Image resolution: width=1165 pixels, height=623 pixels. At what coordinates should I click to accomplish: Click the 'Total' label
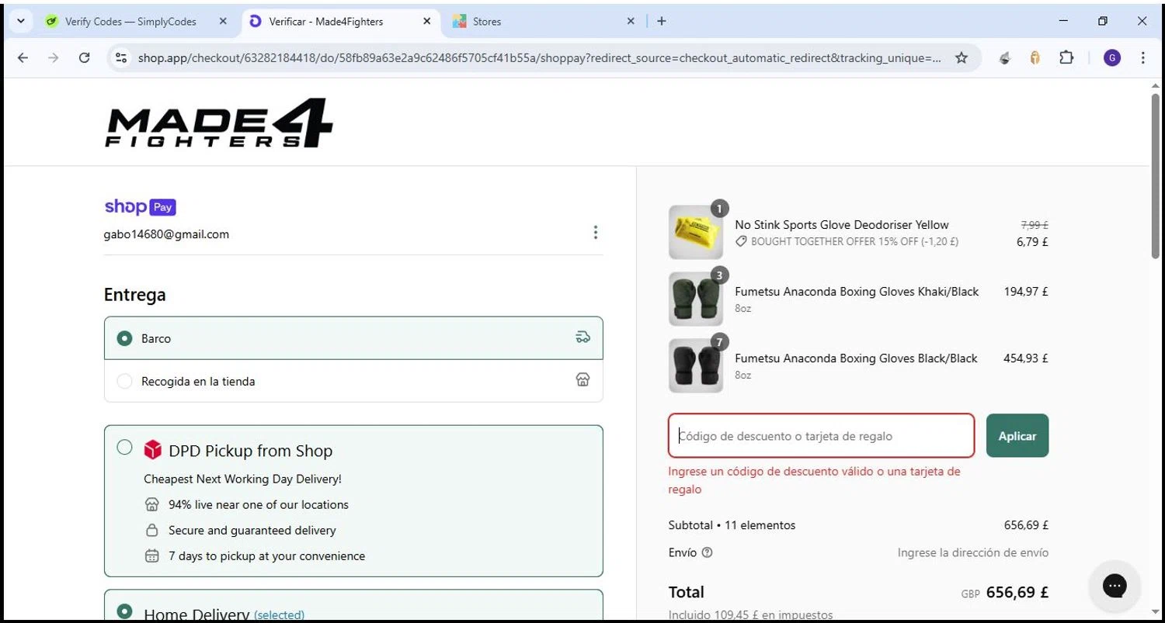coord(687,592)
